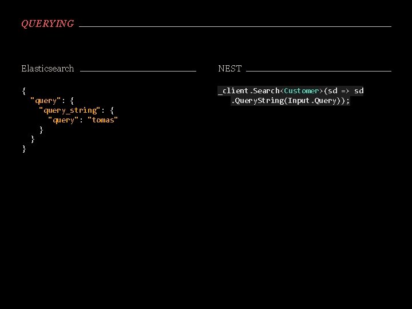This screenshot has width=412, height=309.
Task: Click the final closing brace of the JSON
Action: click(23, 149)
